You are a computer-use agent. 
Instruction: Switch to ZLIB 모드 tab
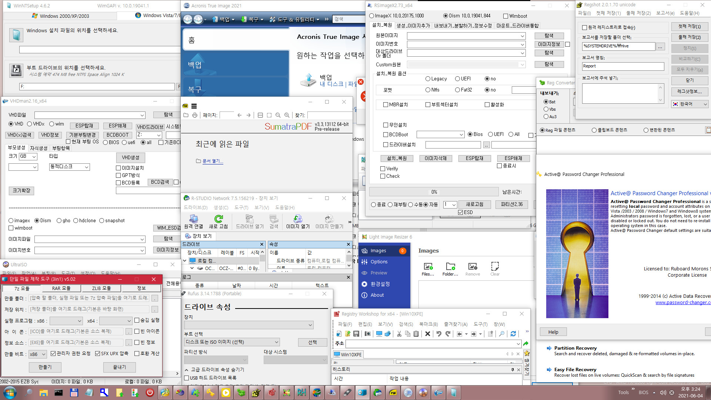[101, 288]
